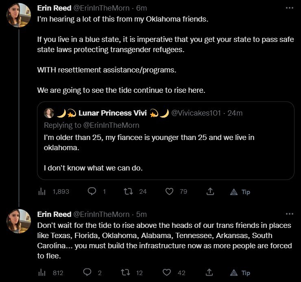Open more options for the first tweet

coord(289,8)
